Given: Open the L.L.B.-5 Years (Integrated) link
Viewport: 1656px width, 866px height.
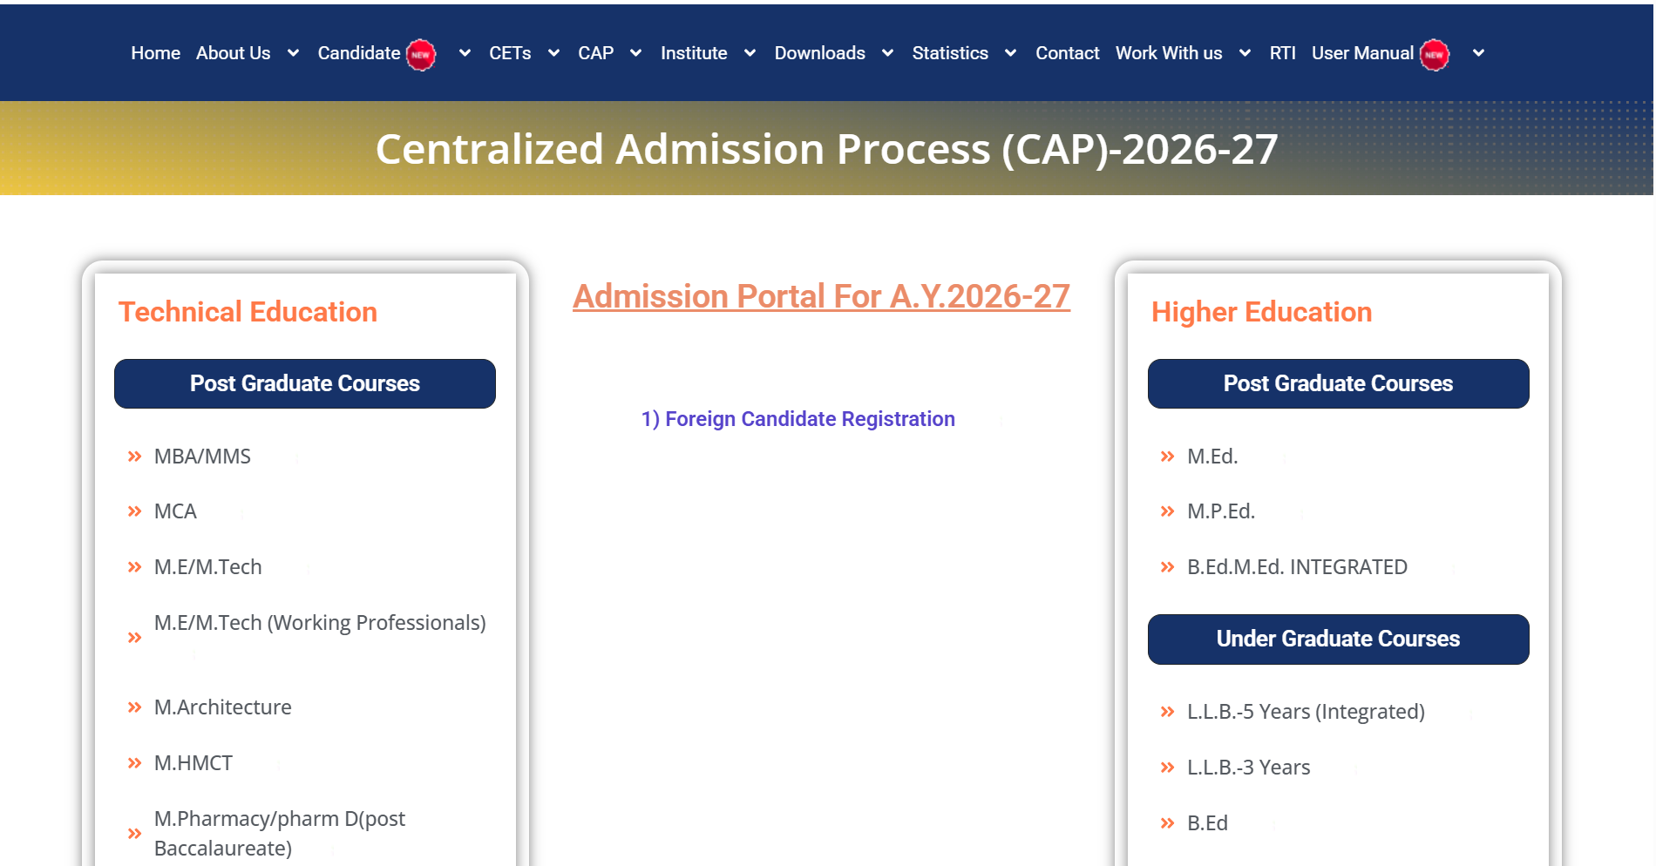Looking at the screenshot, I should tap(1306, 712).
